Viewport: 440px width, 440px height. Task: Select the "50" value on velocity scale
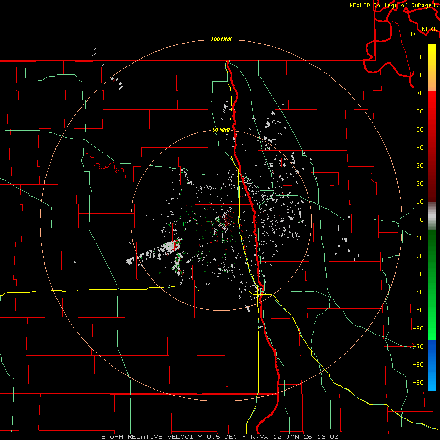click(x=420, y=130)
